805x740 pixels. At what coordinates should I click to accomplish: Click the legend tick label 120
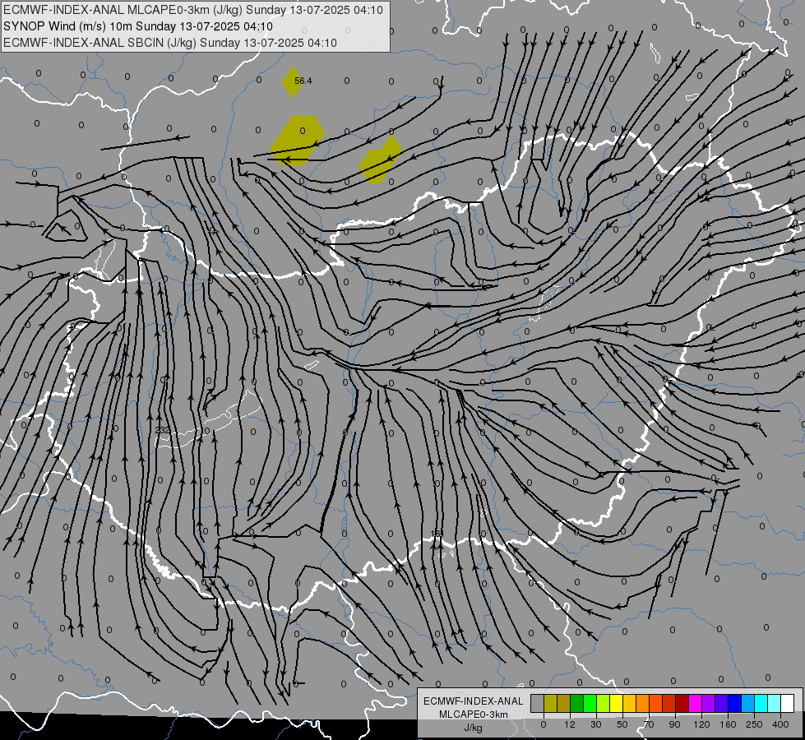pos(701,724)
